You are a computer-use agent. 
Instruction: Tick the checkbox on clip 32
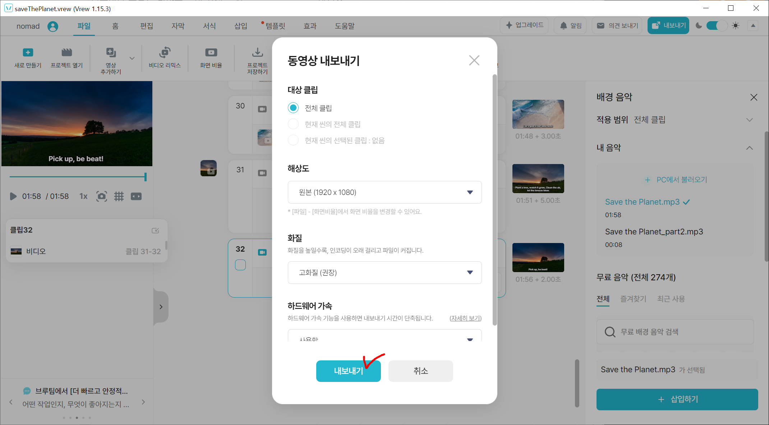[x=240, y=265]
